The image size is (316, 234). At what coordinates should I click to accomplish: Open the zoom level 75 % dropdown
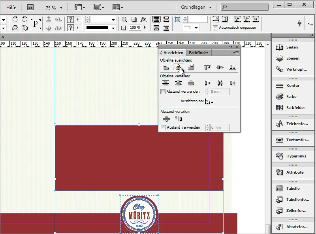coord(61,8)
